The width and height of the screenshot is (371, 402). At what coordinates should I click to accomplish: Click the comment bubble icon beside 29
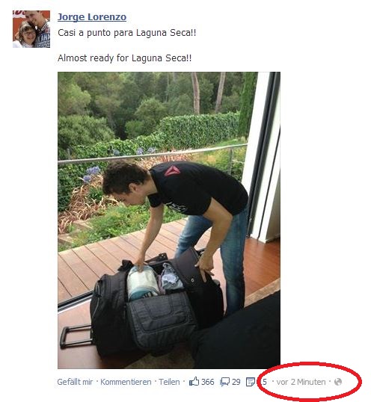pos(224,382)
